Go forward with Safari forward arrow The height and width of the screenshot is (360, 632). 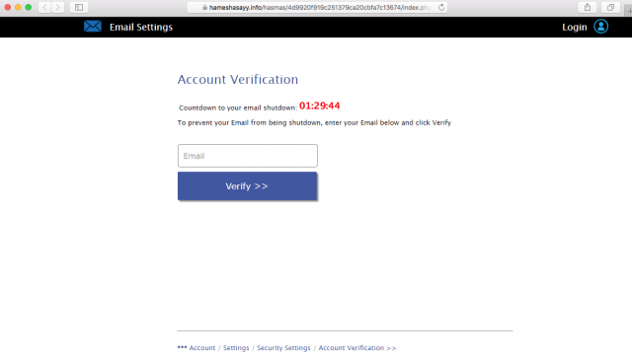tap(58, 7)
